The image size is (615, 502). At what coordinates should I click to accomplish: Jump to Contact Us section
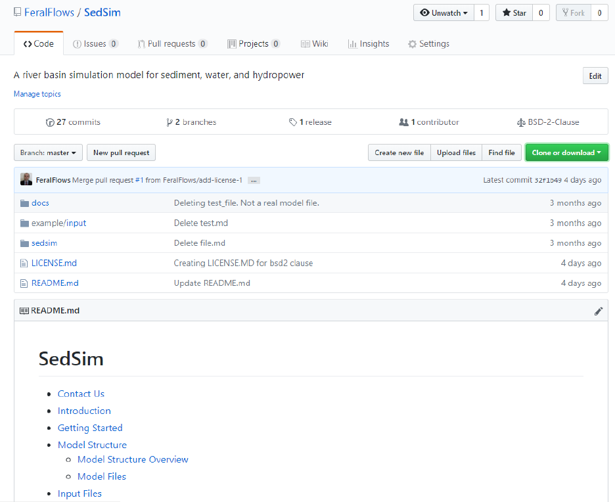81,394
